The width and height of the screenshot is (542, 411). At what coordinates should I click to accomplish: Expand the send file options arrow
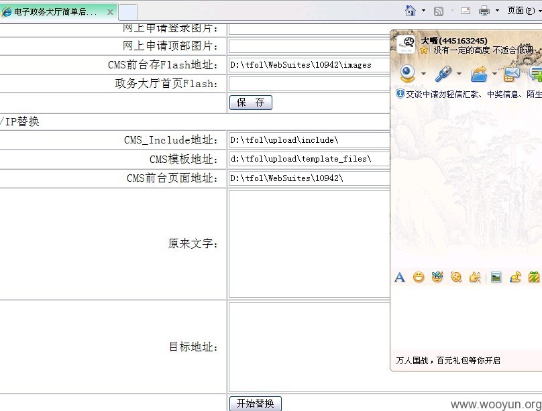[x=494, y=74]
